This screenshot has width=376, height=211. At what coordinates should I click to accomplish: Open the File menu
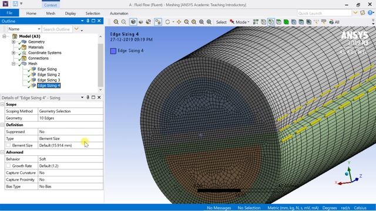pyautogui.click(x=9, y=13)
